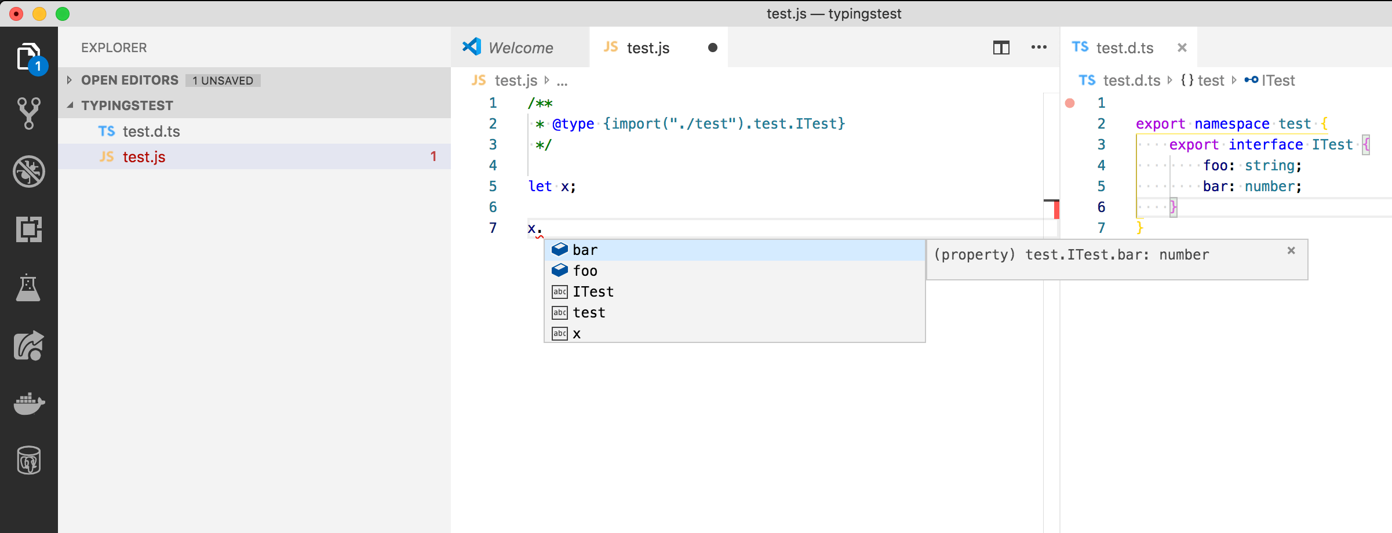Click the VS Code logo on Welcome tab
The width and height of the screenshot is (1392, 533).
[x=472, y=47]
